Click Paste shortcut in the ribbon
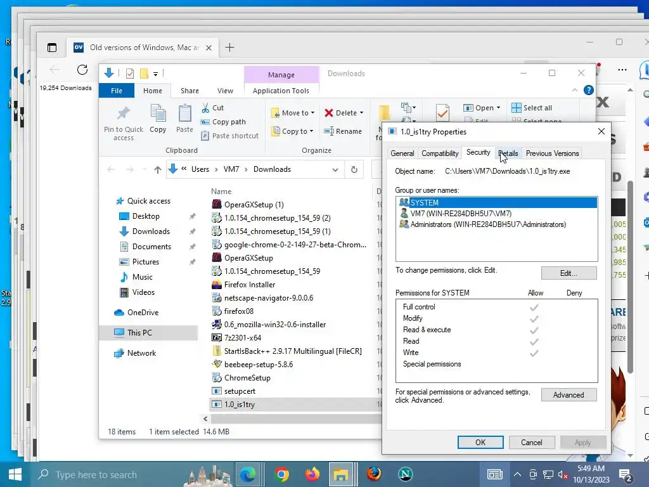The width and height of the screenshot is (649, 487). [x=229, y=136]
